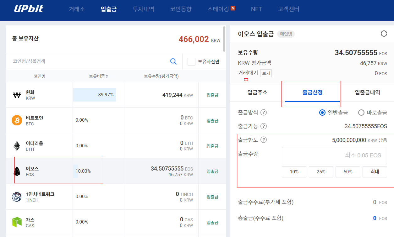
Task: Click the 원화 KRW won icon
Action: [17, 95]
